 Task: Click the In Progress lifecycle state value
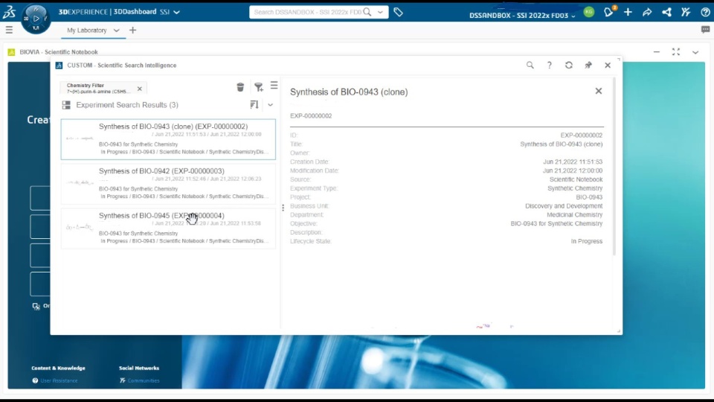[587, 241]
